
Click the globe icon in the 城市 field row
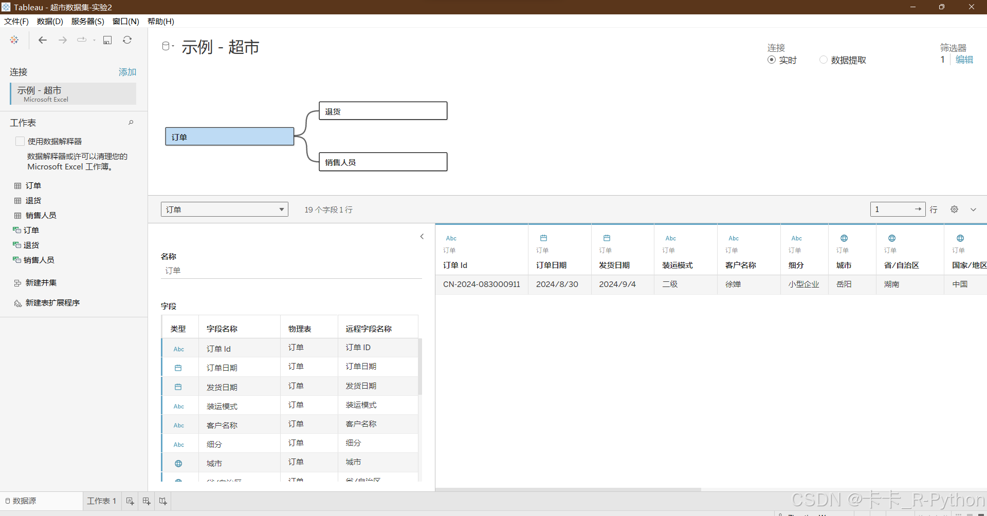coord(178,464)
